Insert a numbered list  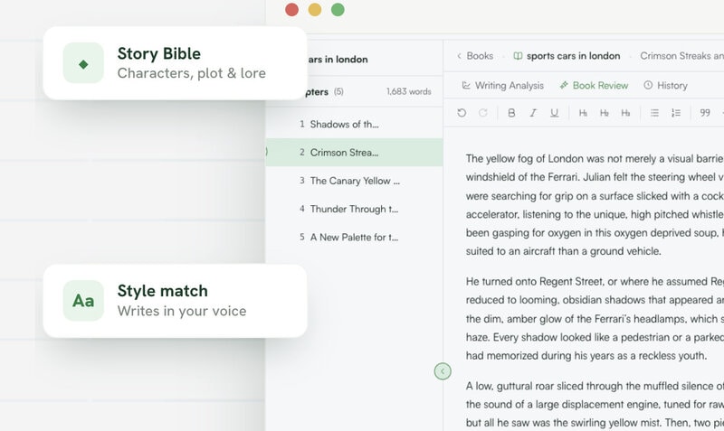point(676,113)
